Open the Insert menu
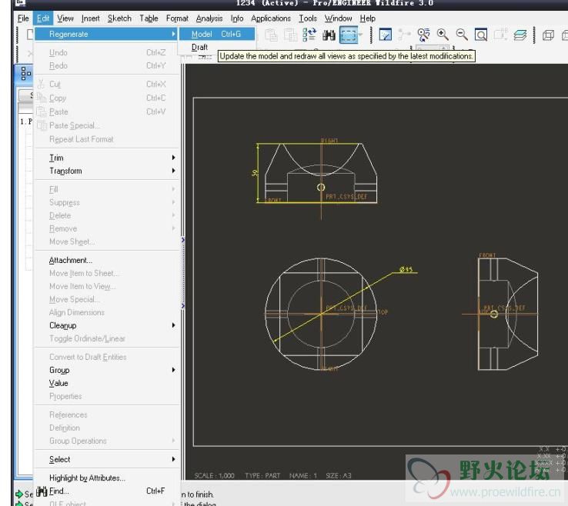Image resolution: width=568 pixels, height=506 pixels. click(x=90, y=18)
